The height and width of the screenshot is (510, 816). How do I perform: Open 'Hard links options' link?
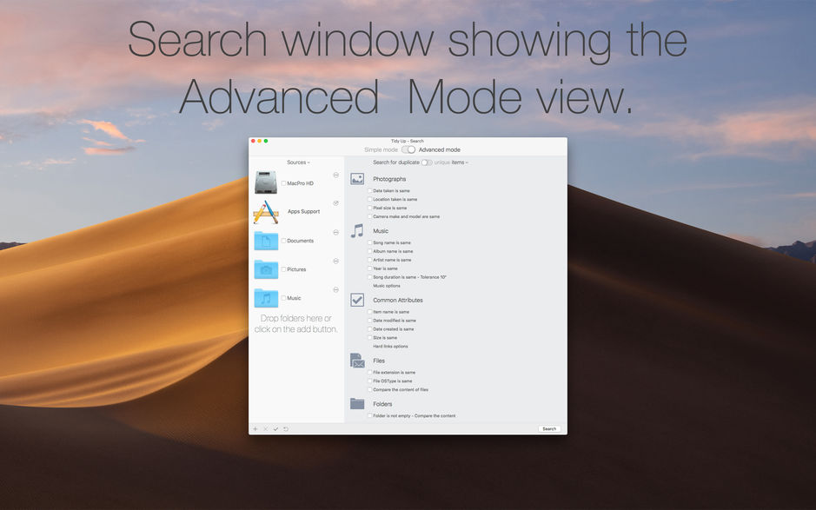tap(390, 346)
